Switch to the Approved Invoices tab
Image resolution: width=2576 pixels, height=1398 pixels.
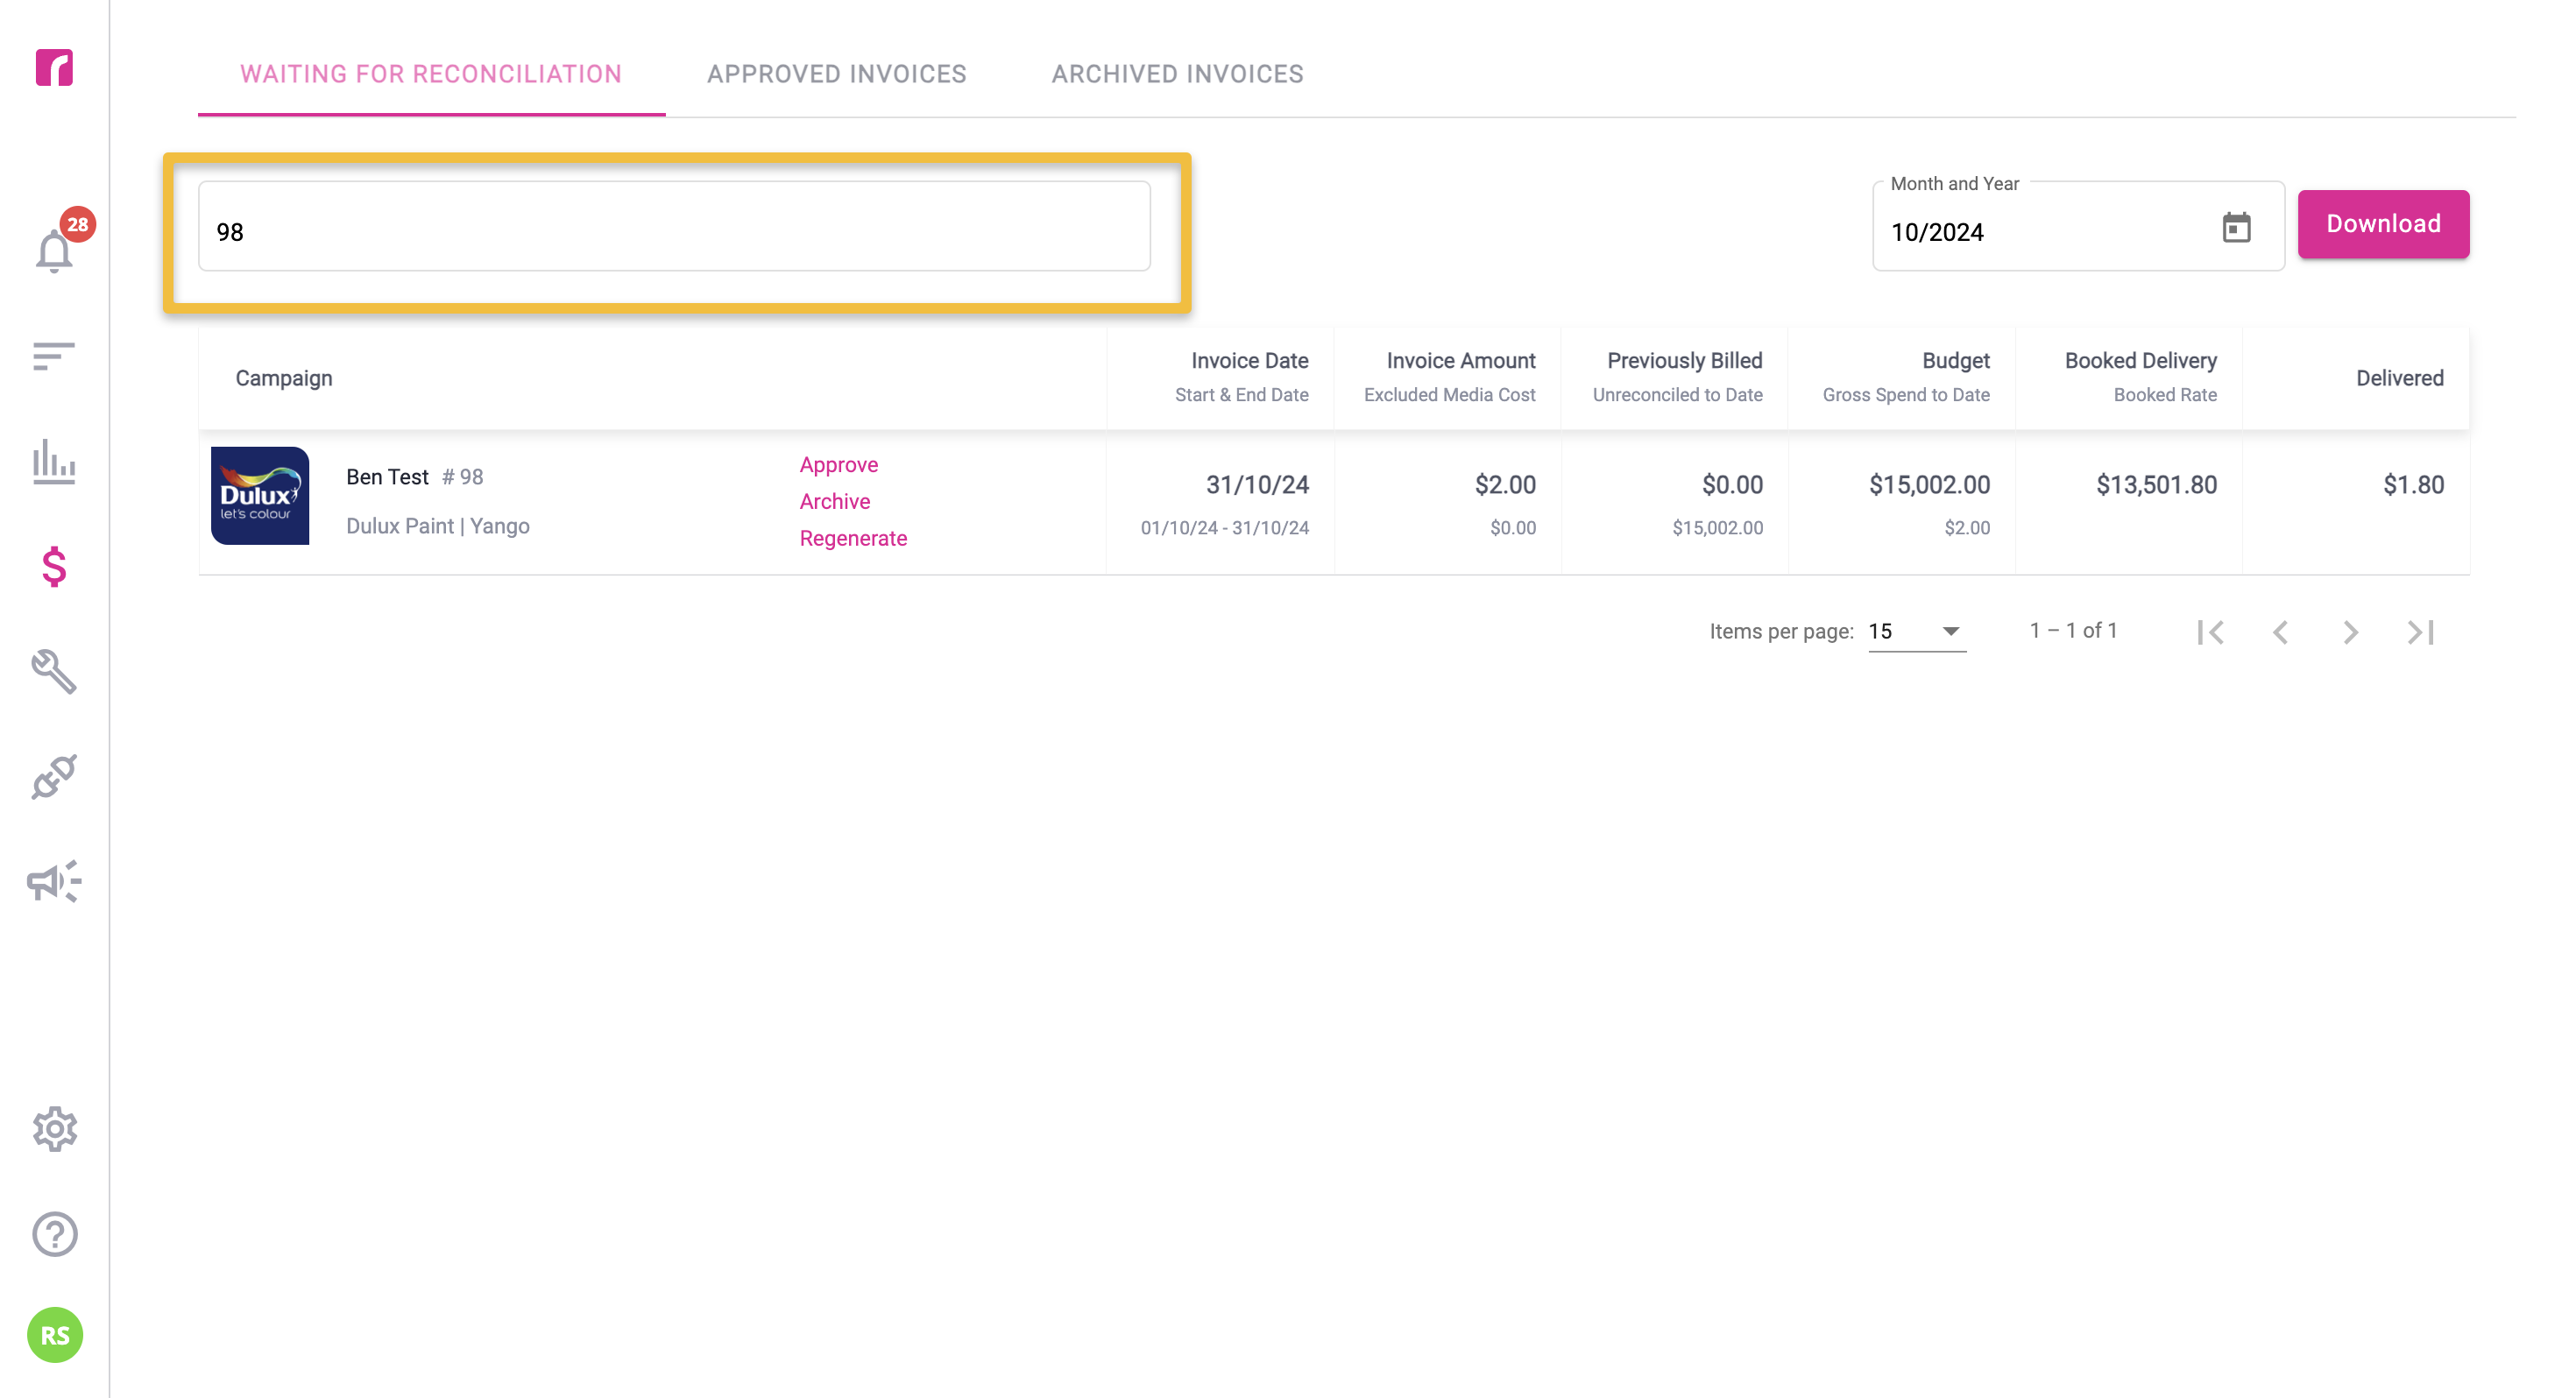click(836, 74)
